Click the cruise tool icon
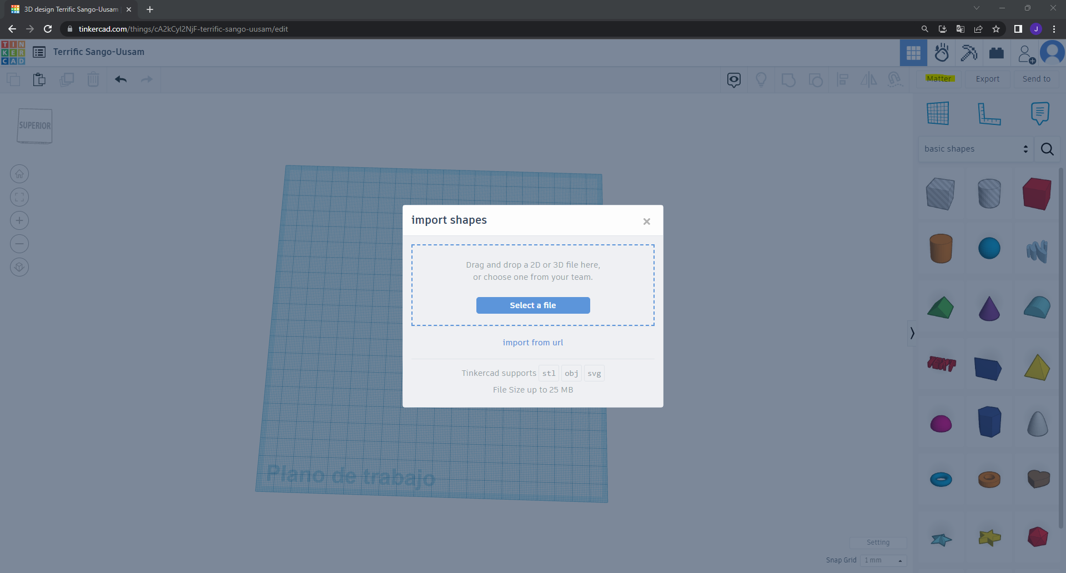Viewport: 1066px width, 573px height. [x=895, y=80]
